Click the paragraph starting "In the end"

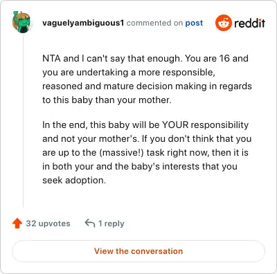coord(147,152)
